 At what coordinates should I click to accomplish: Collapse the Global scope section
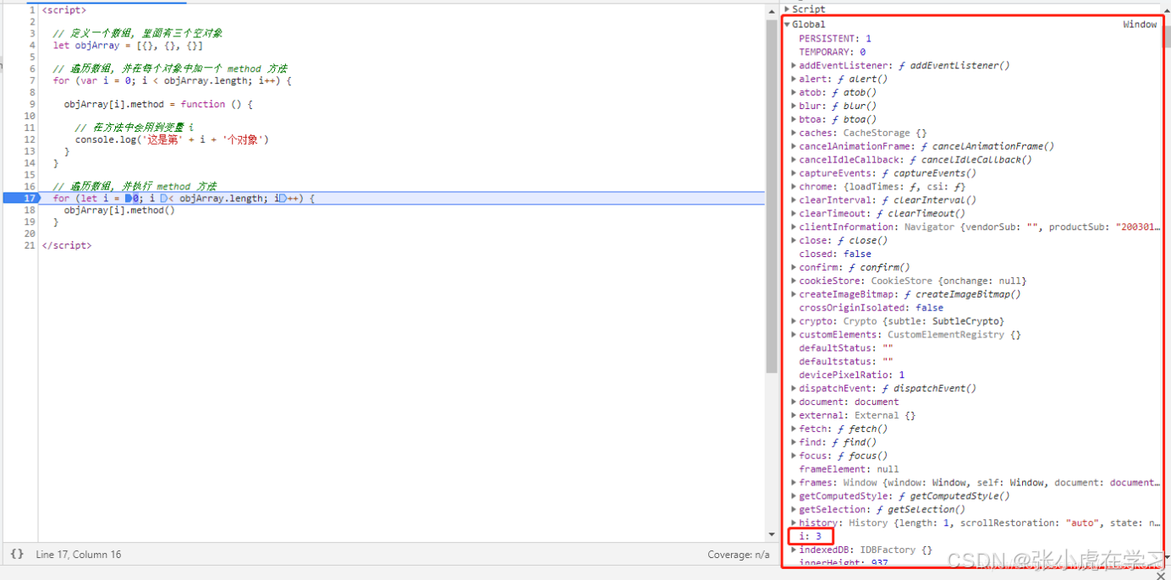pos(788,25)
